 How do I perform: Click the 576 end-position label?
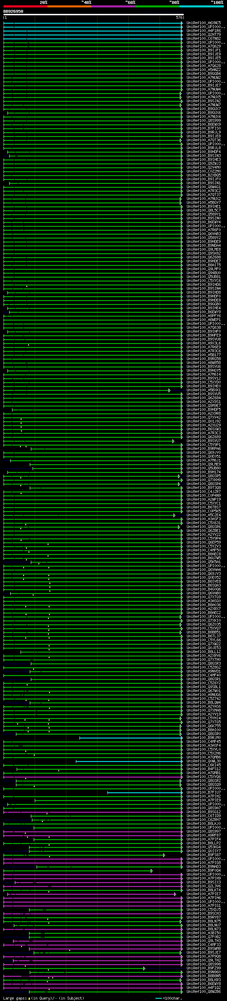[x=179, y=17]
